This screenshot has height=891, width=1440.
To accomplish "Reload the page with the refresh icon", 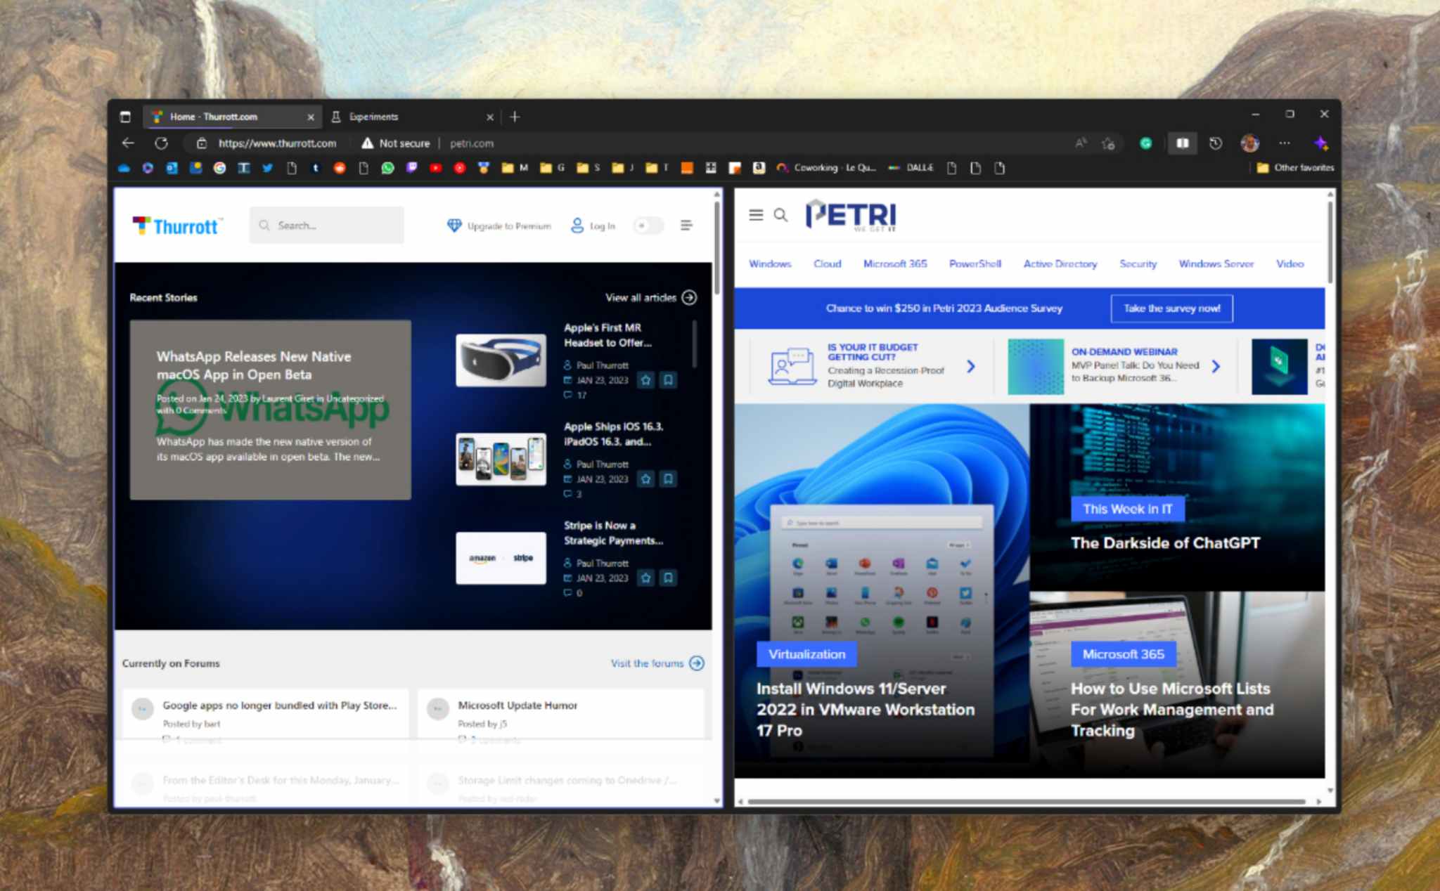I will [x=162, y=143].
